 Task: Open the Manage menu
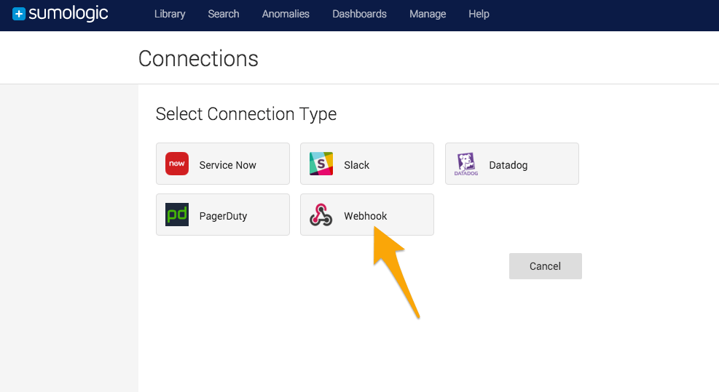coord(428,15)
